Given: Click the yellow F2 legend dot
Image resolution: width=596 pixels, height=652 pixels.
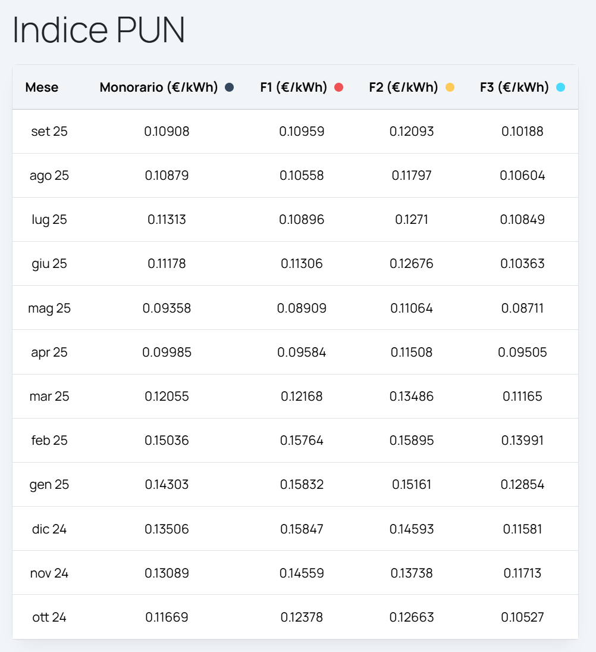Looking at the screenshot, I should point(450,88).
